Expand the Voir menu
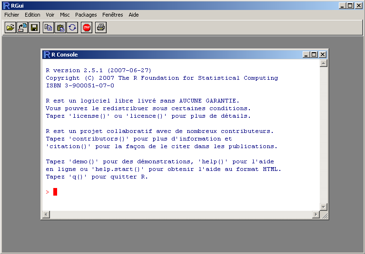Screen dimensions: 365x254 pyautogui.click(x=50, y=15)
